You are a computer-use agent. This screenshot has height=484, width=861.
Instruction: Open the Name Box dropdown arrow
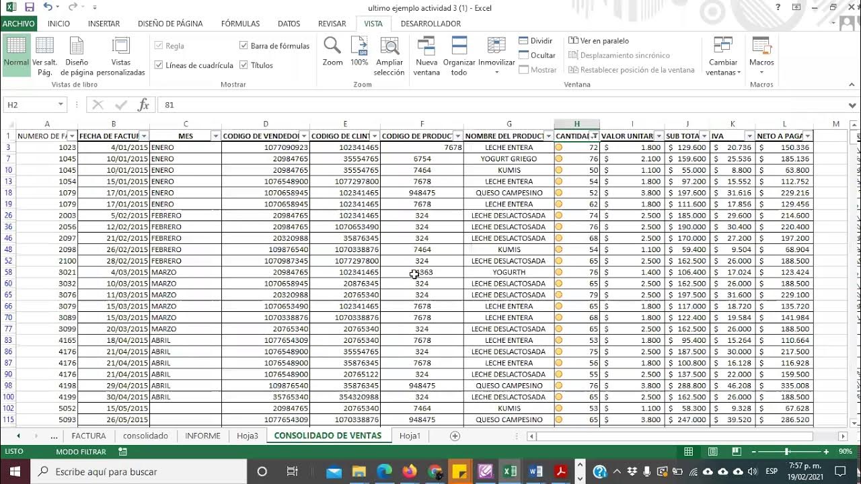[x=61, y=105]
